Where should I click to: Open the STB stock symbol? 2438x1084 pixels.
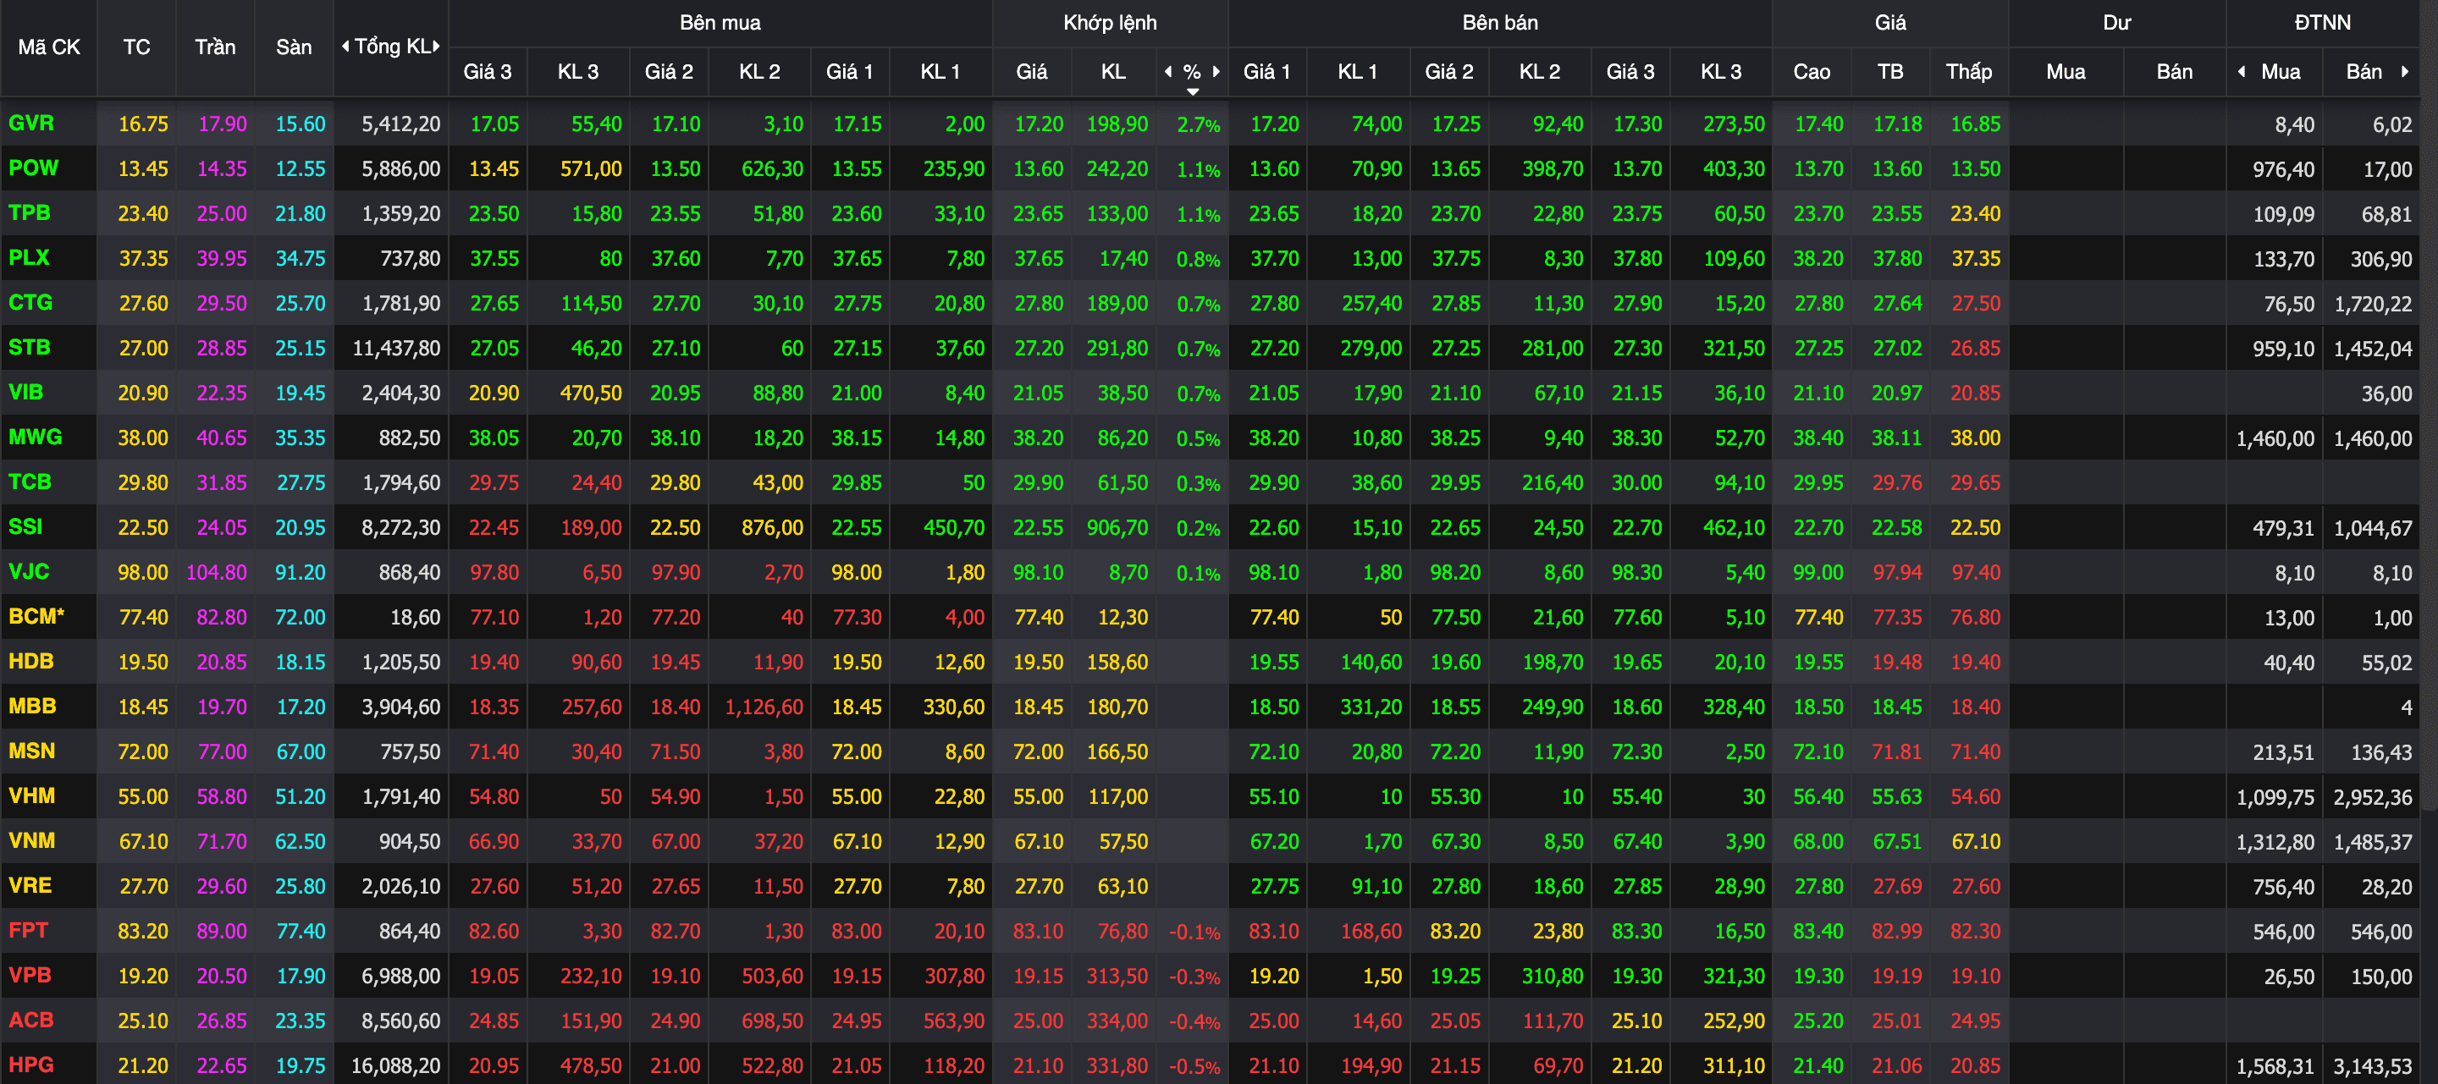[x=30, y=347]
